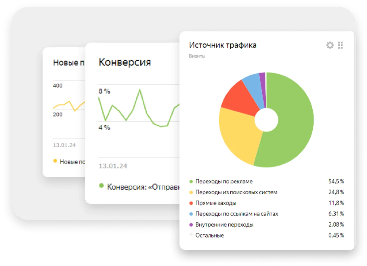This screenshot has height=266, width=367.
Task: Click the Конверсия: «Отправк legend label
Action: pos(143,187)
